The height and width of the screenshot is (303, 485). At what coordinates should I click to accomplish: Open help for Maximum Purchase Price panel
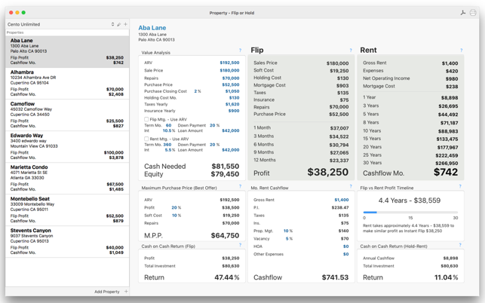(x=240, y=186)
